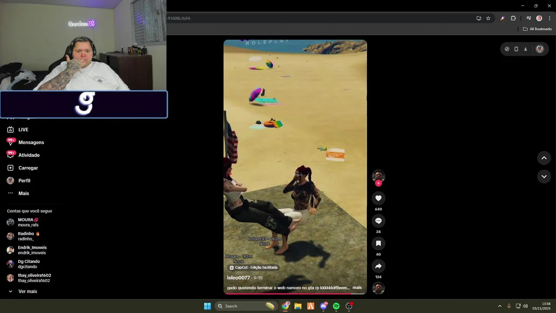Open followed account dgcitando
556x313 pixels.
tap(29, 264)
